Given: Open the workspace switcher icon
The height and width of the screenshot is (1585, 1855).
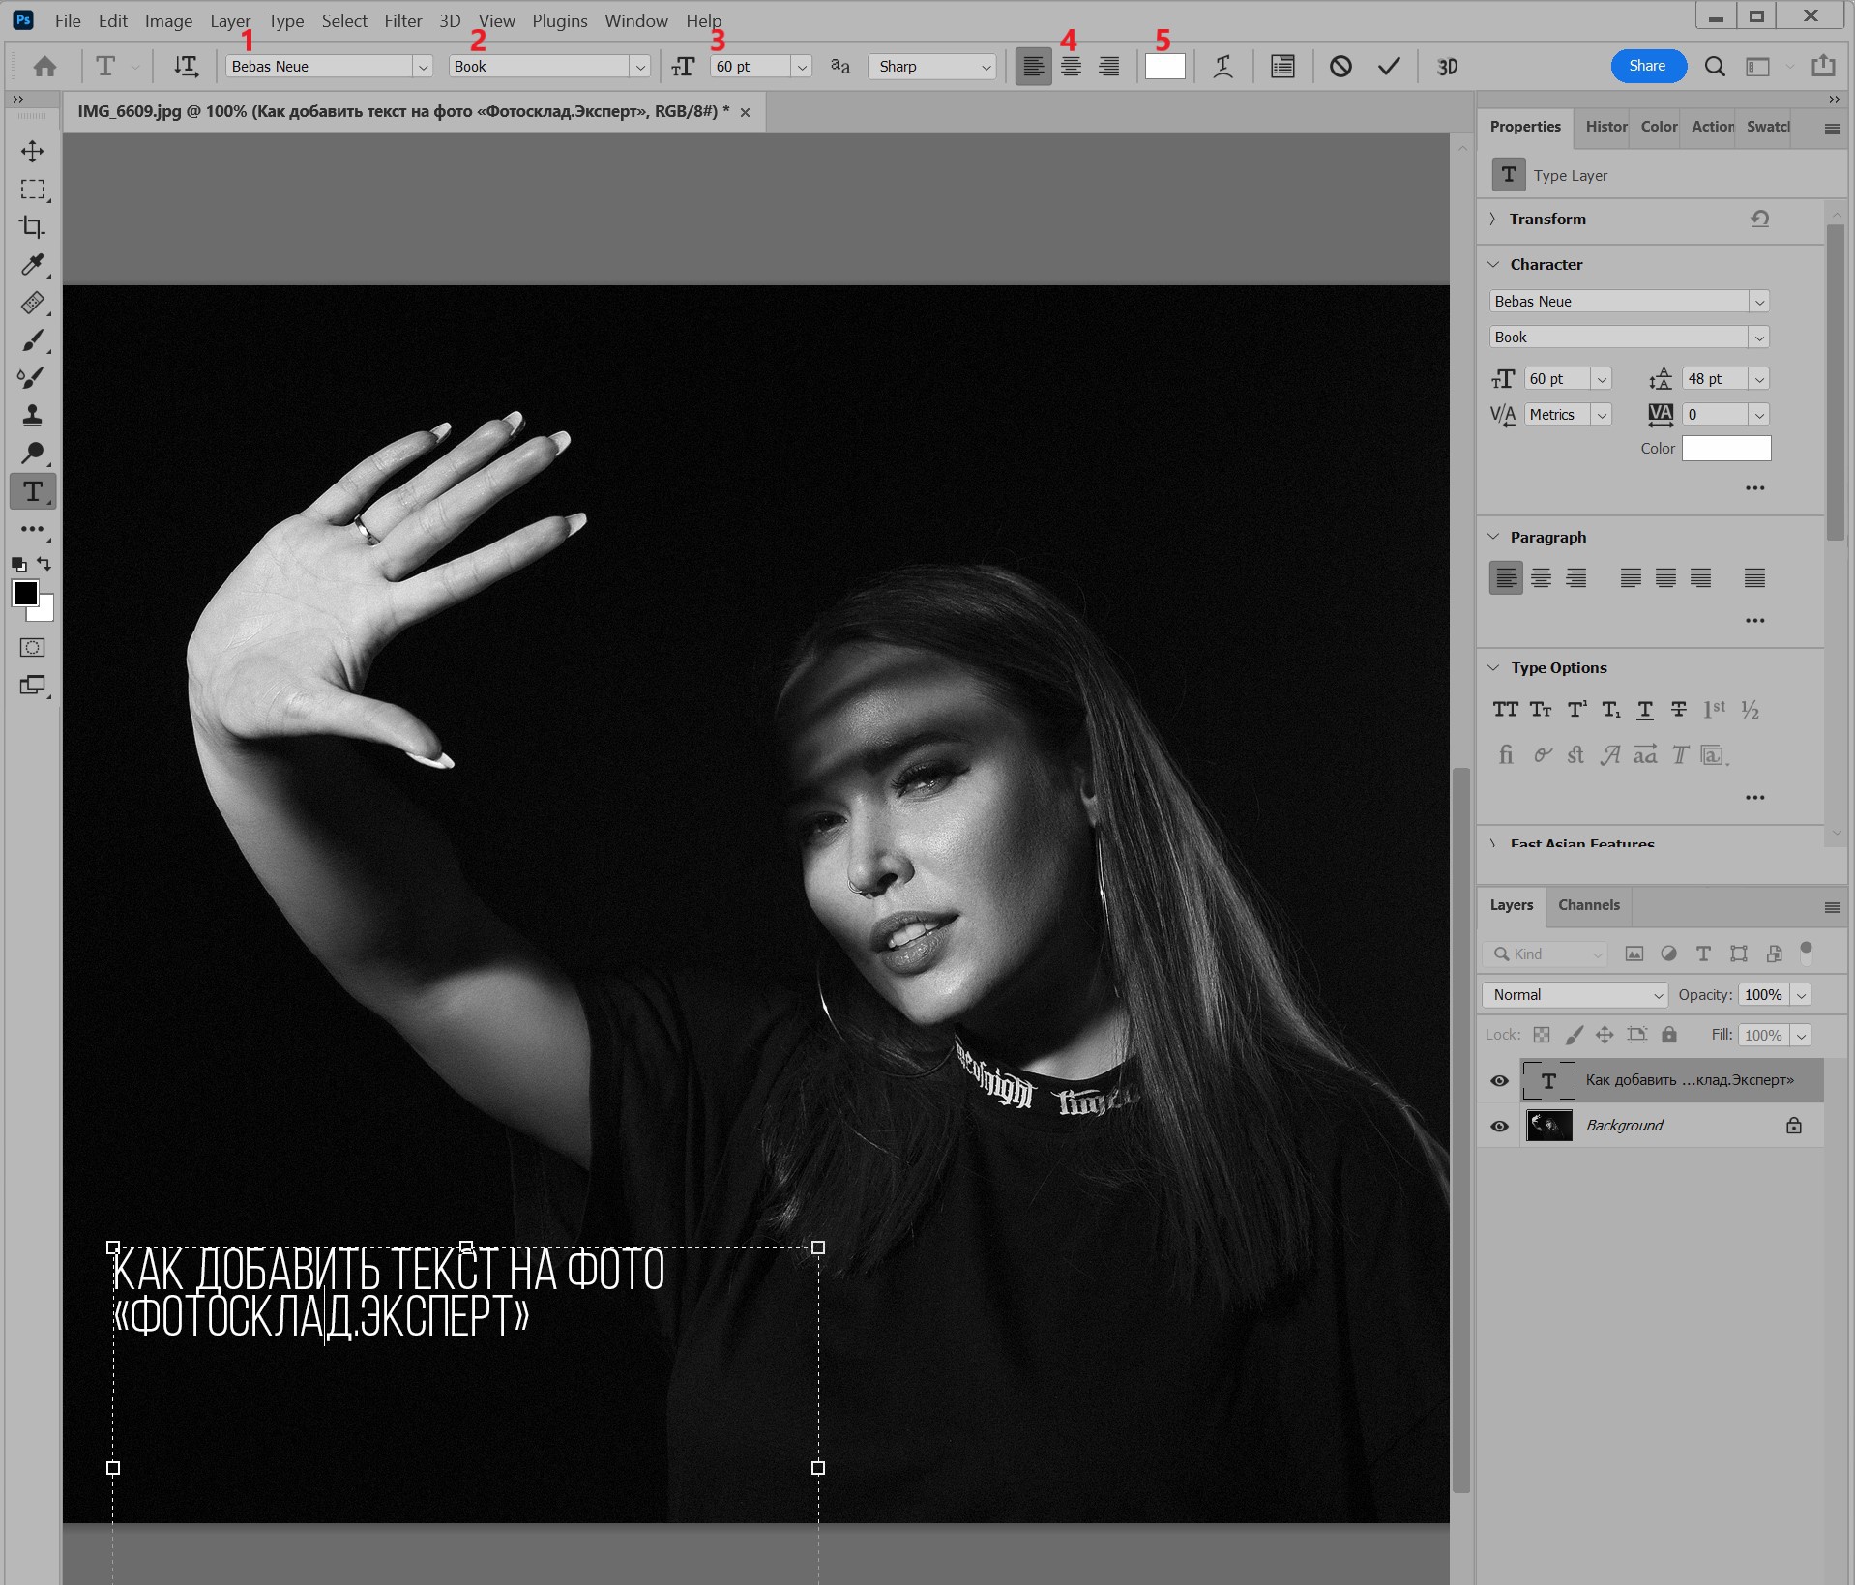Looking at the screenshot, I should [1757, 66].
